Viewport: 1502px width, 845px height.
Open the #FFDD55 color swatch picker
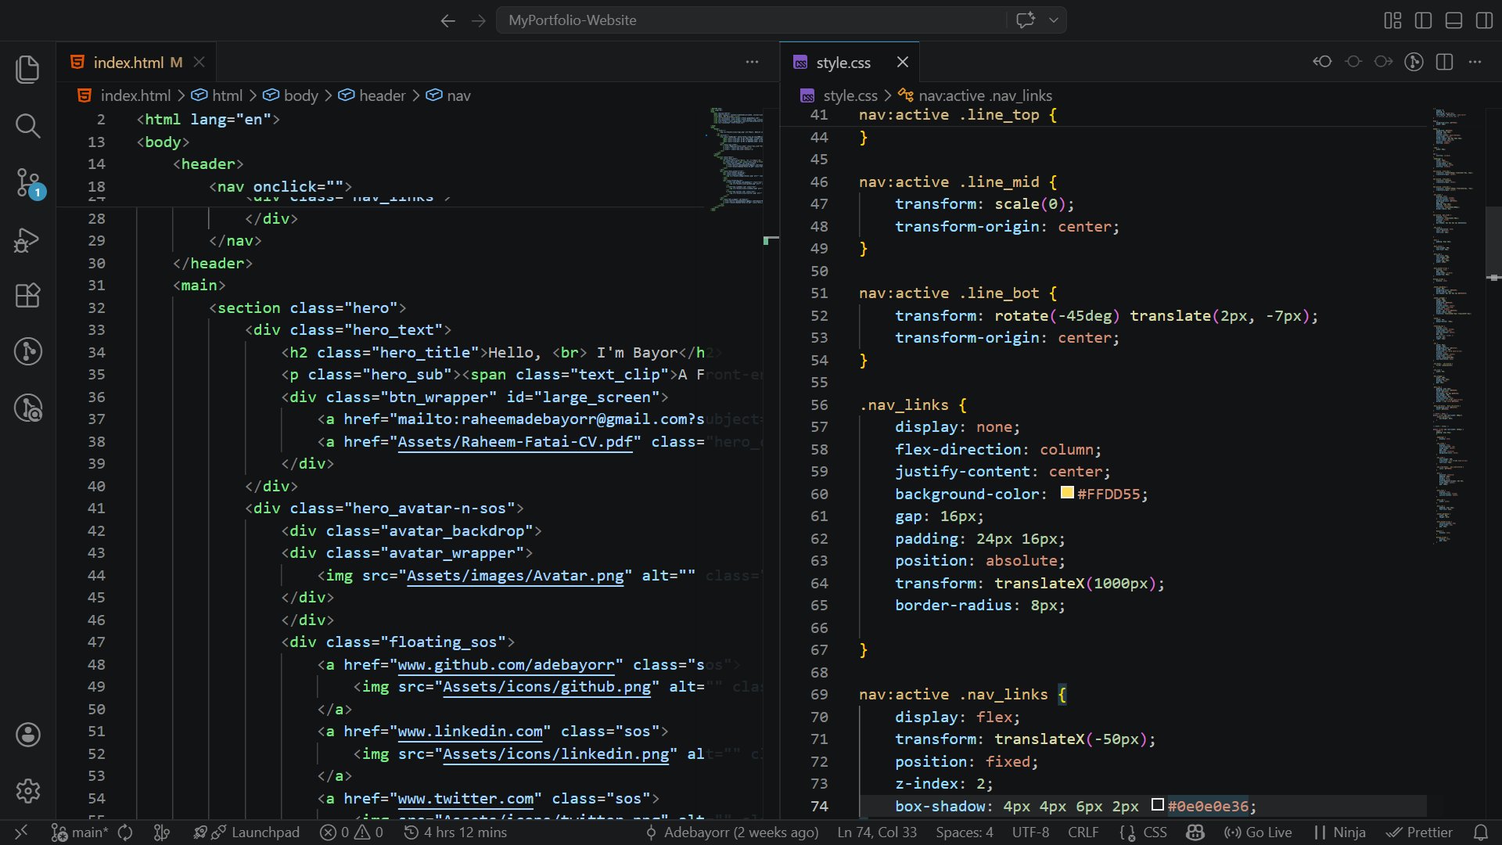click(1067, 493)
